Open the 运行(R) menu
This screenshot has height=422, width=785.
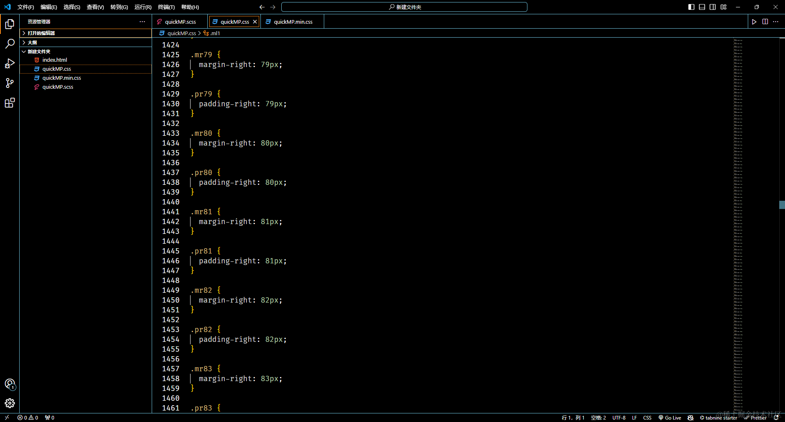click(143, 7)
